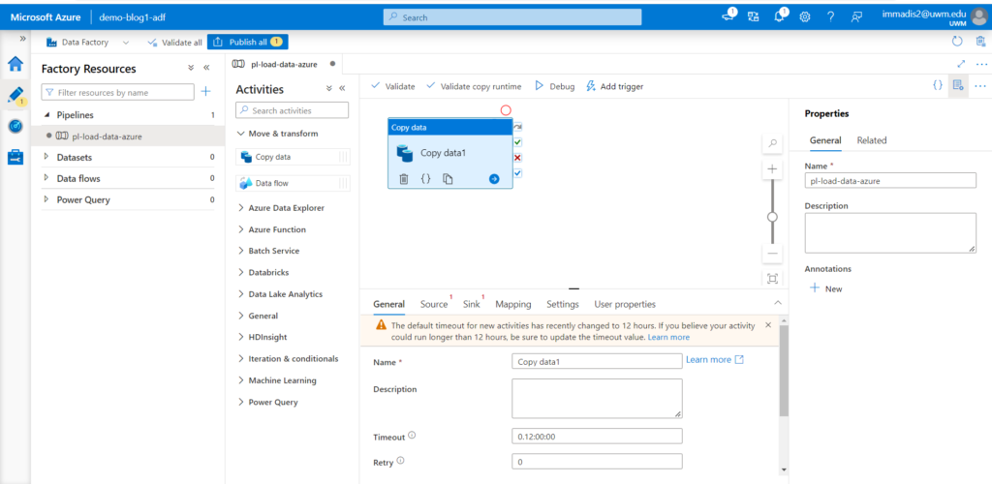
Task: Click the add output arrow on Copy data1
Action: click(494, 179)
